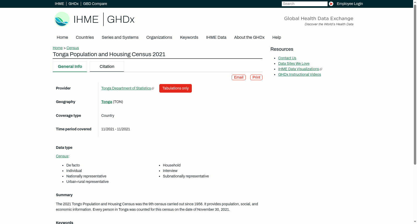
Task: Open the Countries menu item
Action: (x=85, y=37)
